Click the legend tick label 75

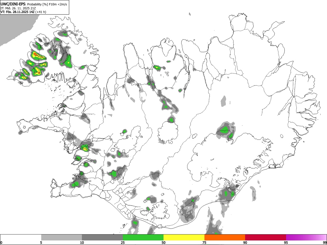(204, 242)
